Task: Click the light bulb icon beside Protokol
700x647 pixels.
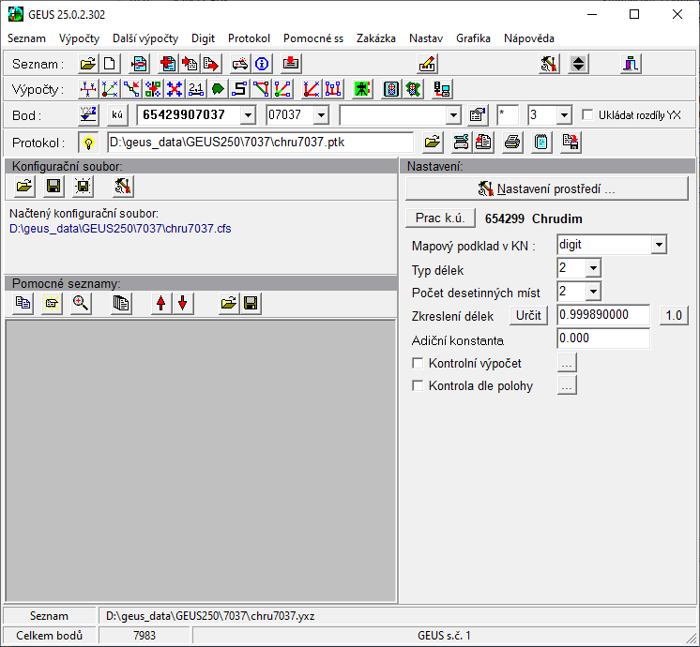Action: tap(88, 143)
